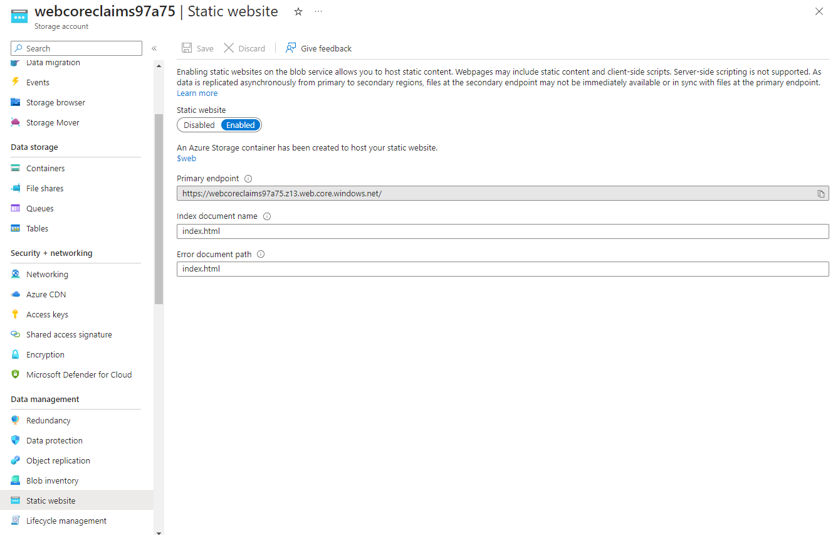The height and width of the screenshot is (535, 838).
Task: Open Static website menu item
Action: pyautogui.click(x=76, y=501)
